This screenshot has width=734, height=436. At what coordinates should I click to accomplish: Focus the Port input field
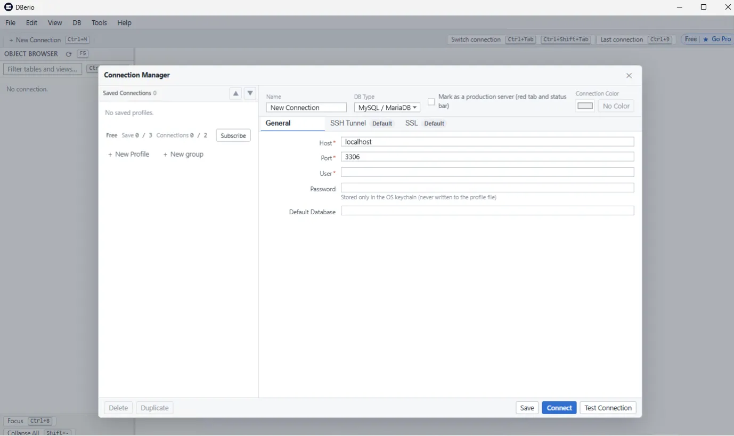point(487,157)
